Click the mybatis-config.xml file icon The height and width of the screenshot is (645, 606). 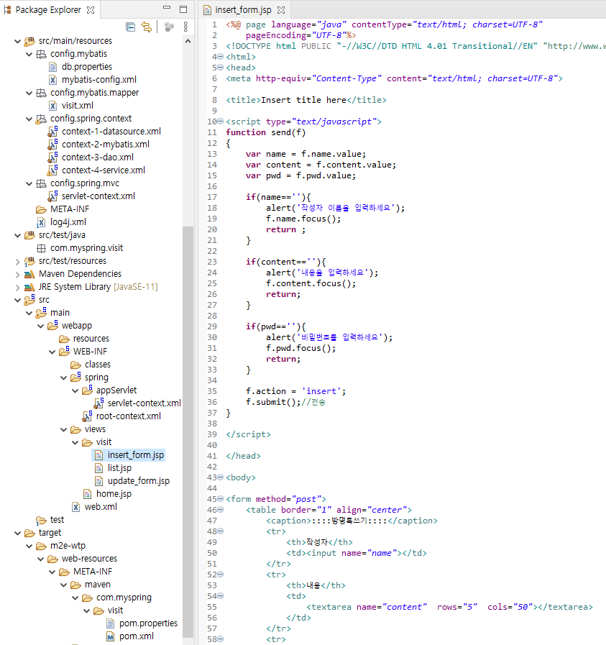point(52,80)
